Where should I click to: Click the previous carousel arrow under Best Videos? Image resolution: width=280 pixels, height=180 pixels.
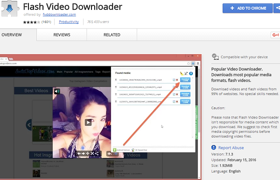point(29,125)
